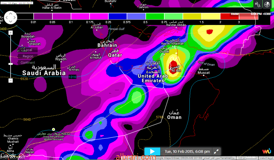Zoom in with the plus button
Image resolution: width=274 pixels, height=160 pixels.
tap(11, 33)
